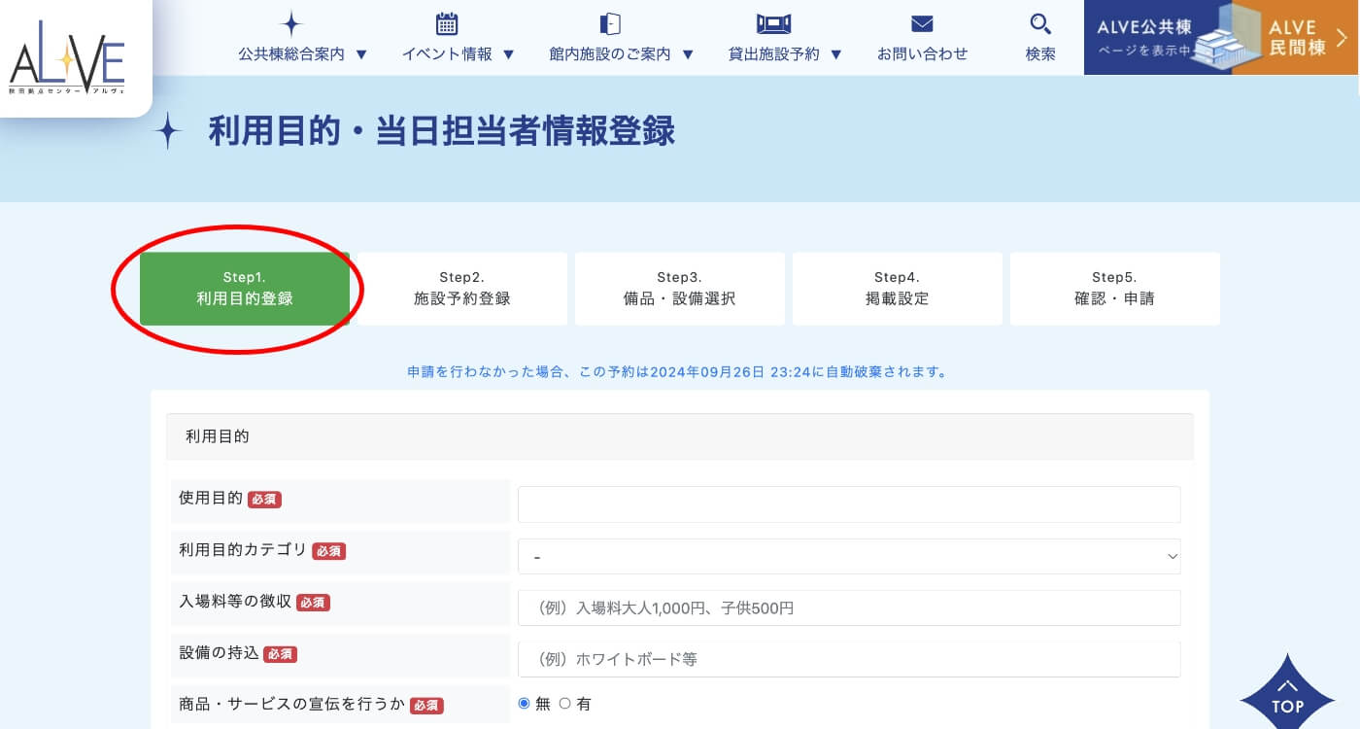Select the 無 radio button for 宣伝
This screenshot has height=729, width=1360.
[525, 704]
